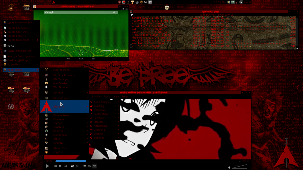Tap the Android back button

click(x=68, y=59)
